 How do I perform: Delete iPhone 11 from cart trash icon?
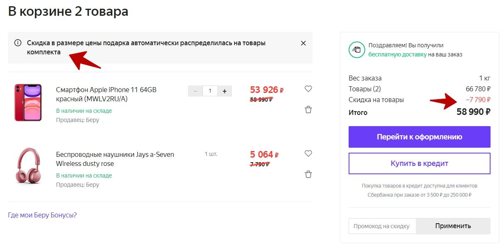(x=308, y=110)
